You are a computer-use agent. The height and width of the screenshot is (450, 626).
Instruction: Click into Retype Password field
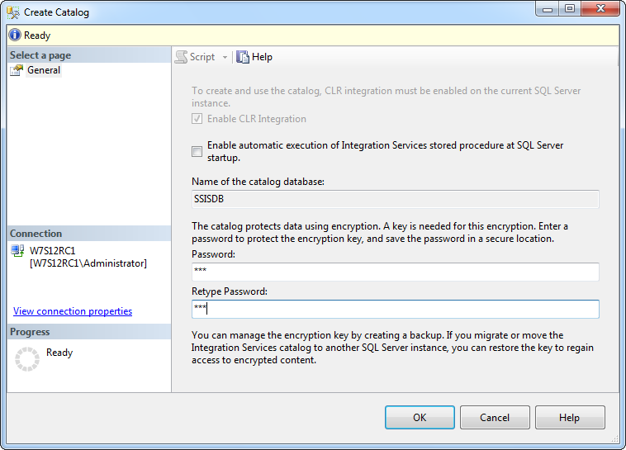[395, 309]
